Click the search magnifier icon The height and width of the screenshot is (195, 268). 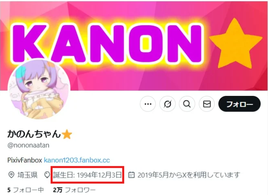click(x=187, y=104)
